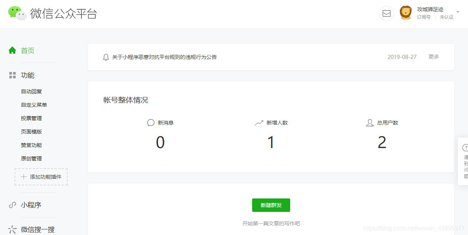Open the 遇到问题 help side tab
Screen dimensions: 468x235
pyautogui.click(x=463, y=161)
